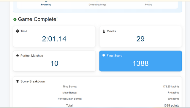Click the Time Bonus: label
Screen dimensions: 190x108
point(70,86)
